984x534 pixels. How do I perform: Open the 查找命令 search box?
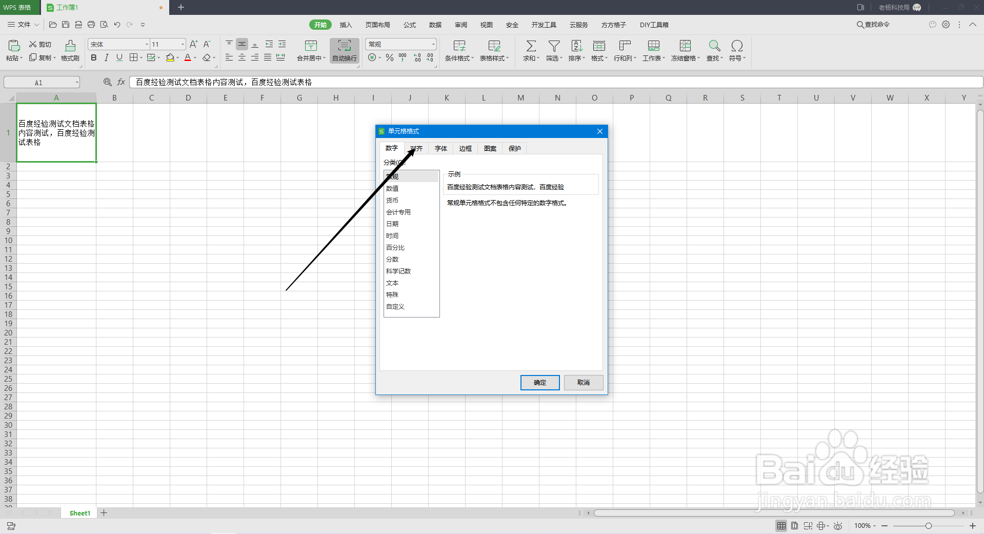(x=873, y=25)
